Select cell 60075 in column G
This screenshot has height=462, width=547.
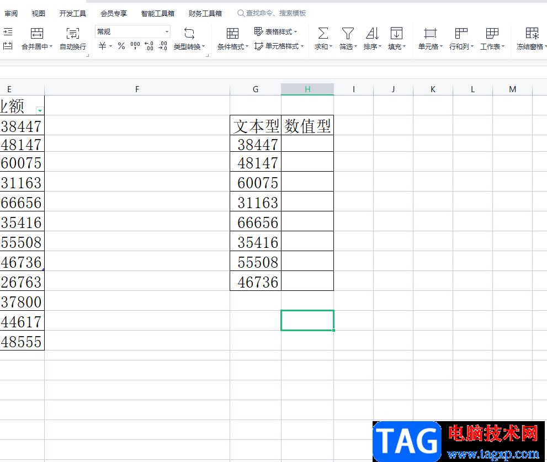click(256, 182)
